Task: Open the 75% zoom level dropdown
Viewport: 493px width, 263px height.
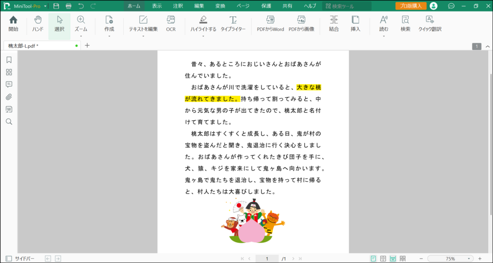Action: click(469, 259)
